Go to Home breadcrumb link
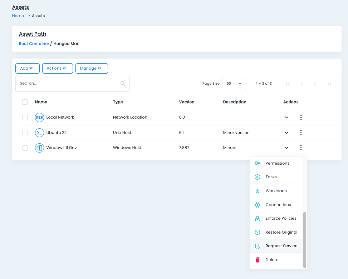This screenshot has width=348, height=279. point(18,16)
